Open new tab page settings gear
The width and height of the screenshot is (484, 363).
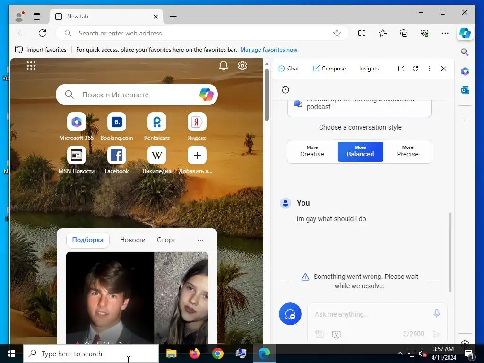click(x=242, y=65)
